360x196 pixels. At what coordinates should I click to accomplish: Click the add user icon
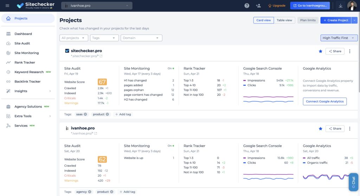coord(258,6)
